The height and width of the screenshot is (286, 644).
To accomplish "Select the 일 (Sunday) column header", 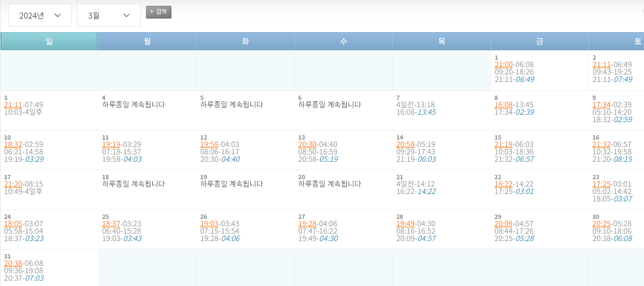I will point(49,41).
